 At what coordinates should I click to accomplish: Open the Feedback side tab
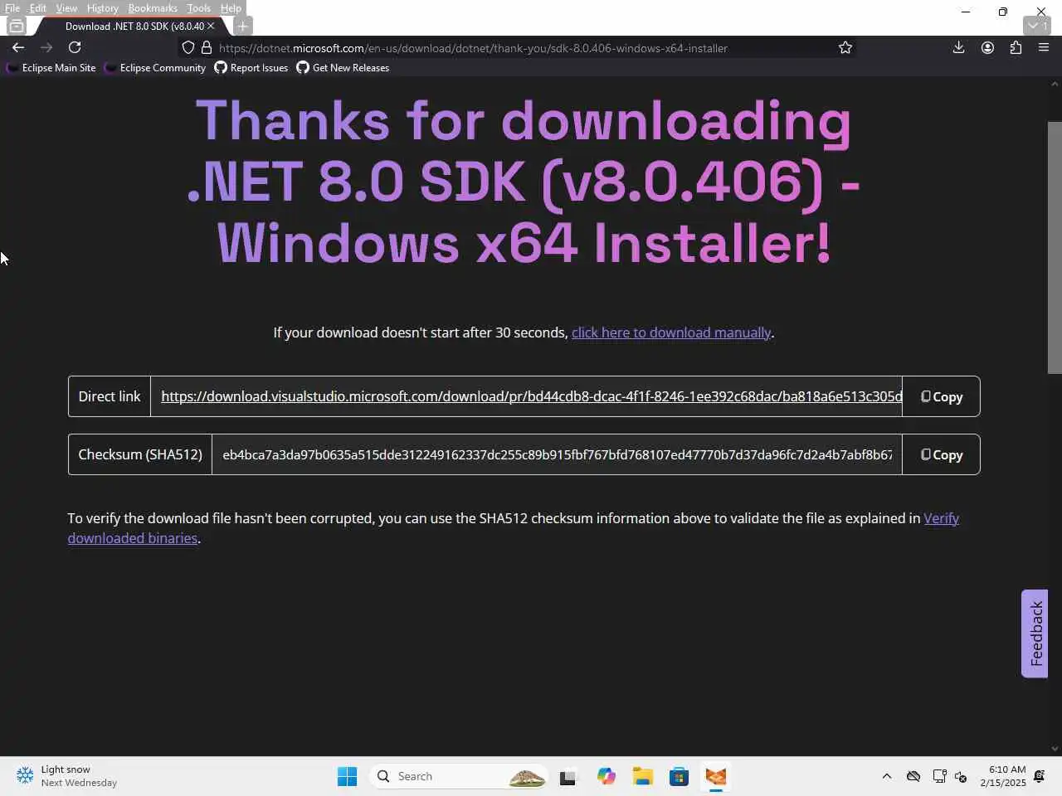tap(1035, 633)
